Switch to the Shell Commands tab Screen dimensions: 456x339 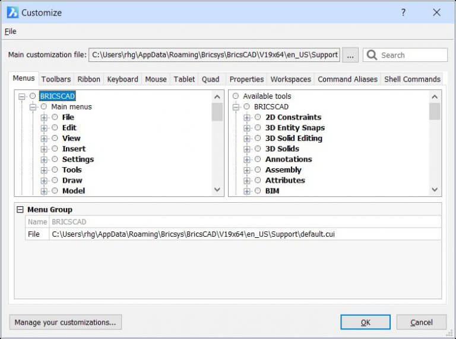tap(412, 79)
